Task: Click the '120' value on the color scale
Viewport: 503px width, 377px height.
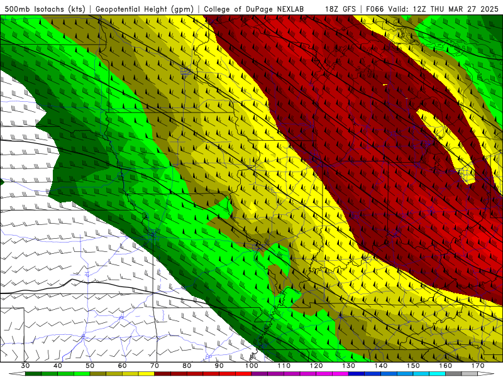Action: [x=316, y=366]
